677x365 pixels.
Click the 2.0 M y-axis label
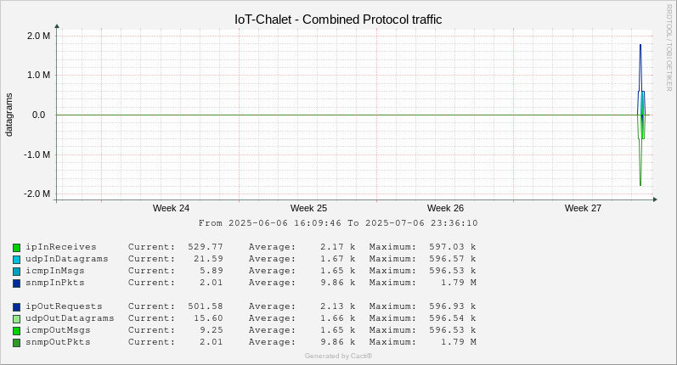[x=39, y=36]
